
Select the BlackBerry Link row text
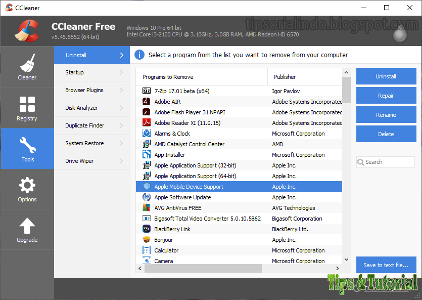click(x=172, y=229)
